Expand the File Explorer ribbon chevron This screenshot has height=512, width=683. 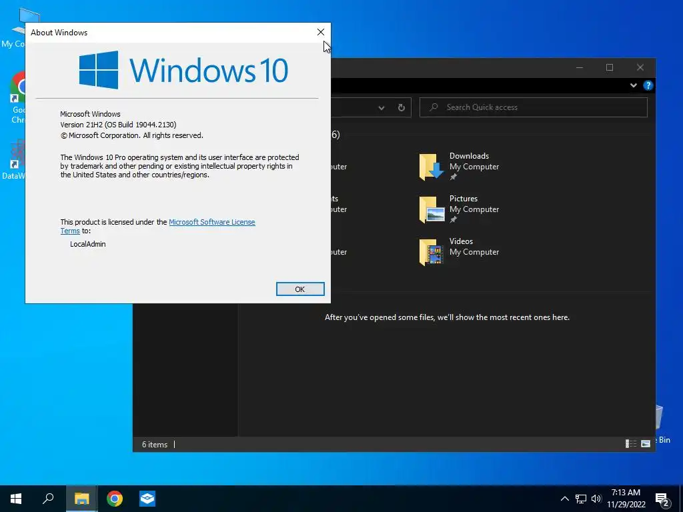[x=634, y=85]
